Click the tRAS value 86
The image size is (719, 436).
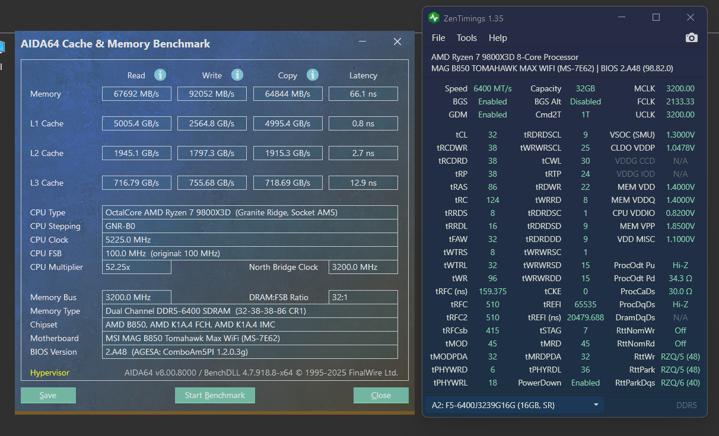point(492,187)
